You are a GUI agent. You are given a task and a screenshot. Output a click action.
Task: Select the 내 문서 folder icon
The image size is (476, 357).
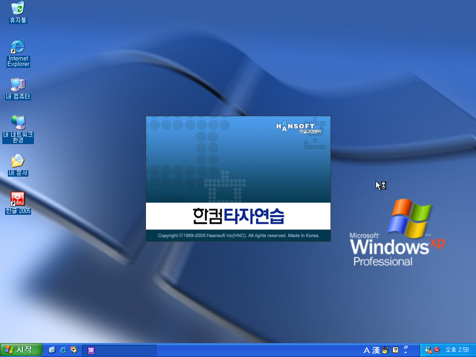tap(18, 165)
